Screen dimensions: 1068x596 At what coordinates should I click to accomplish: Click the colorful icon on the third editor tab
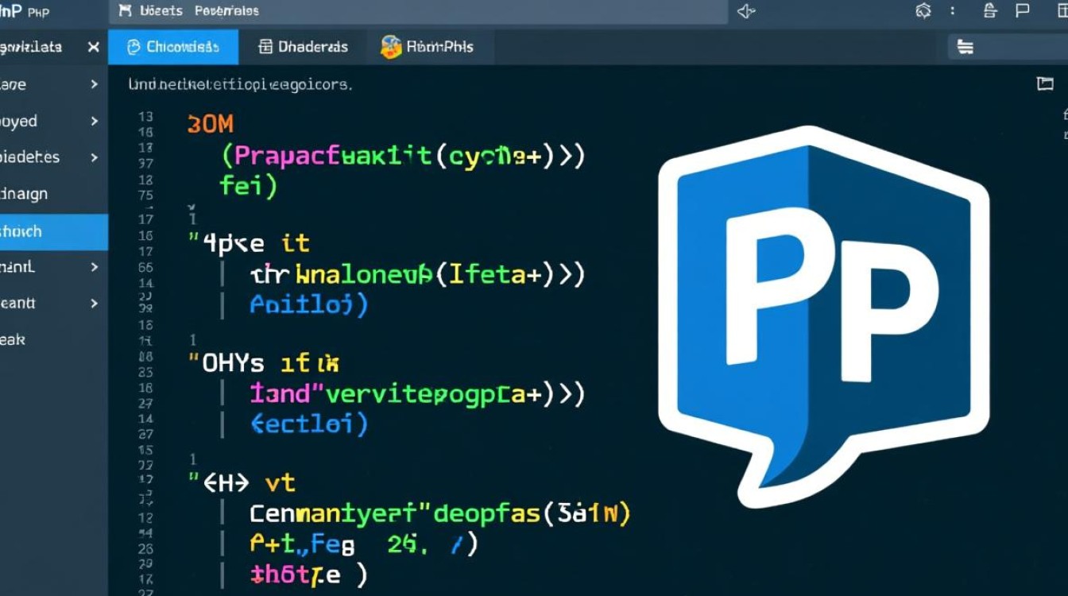390,47
